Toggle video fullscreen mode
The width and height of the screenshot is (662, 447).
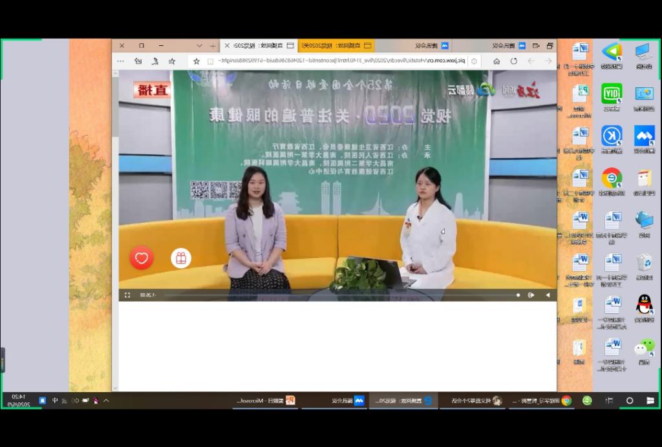pos(127,295)
